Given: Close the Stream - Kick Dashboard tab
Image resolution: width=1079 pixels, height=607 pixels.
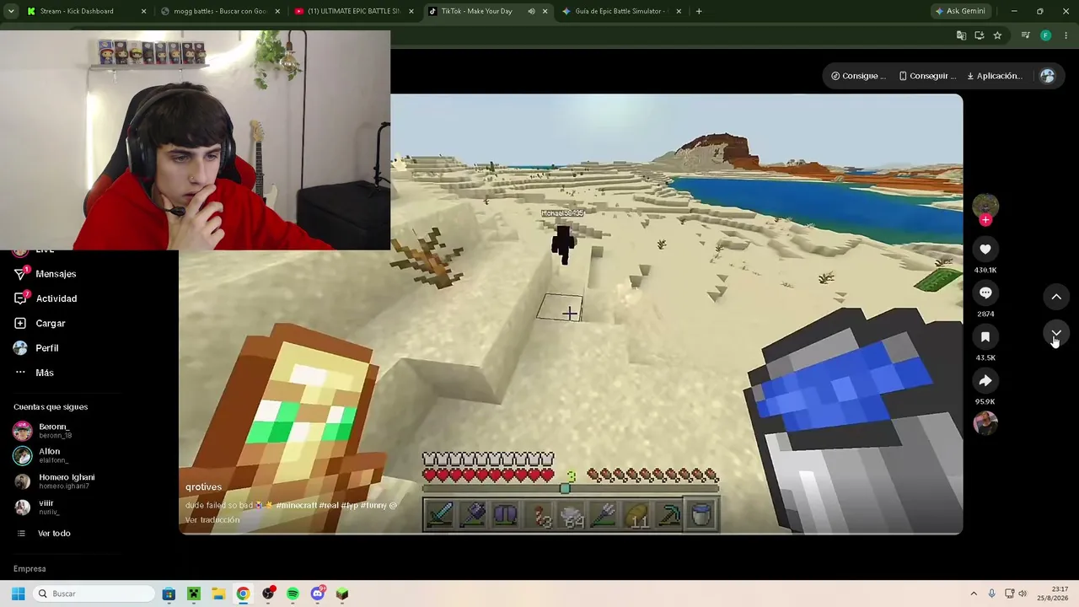Looking at the screenshot, I should coord(143,11).
